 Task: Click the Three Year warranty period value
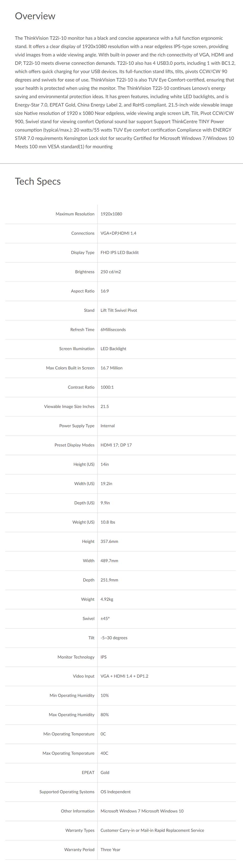coord(110,850)
